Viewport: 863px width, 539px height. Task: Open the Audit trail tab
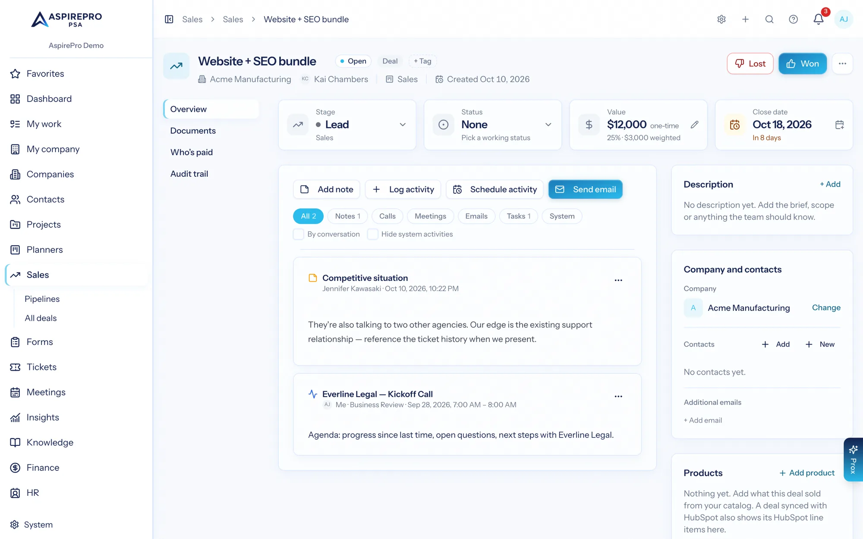pos(189,174)
